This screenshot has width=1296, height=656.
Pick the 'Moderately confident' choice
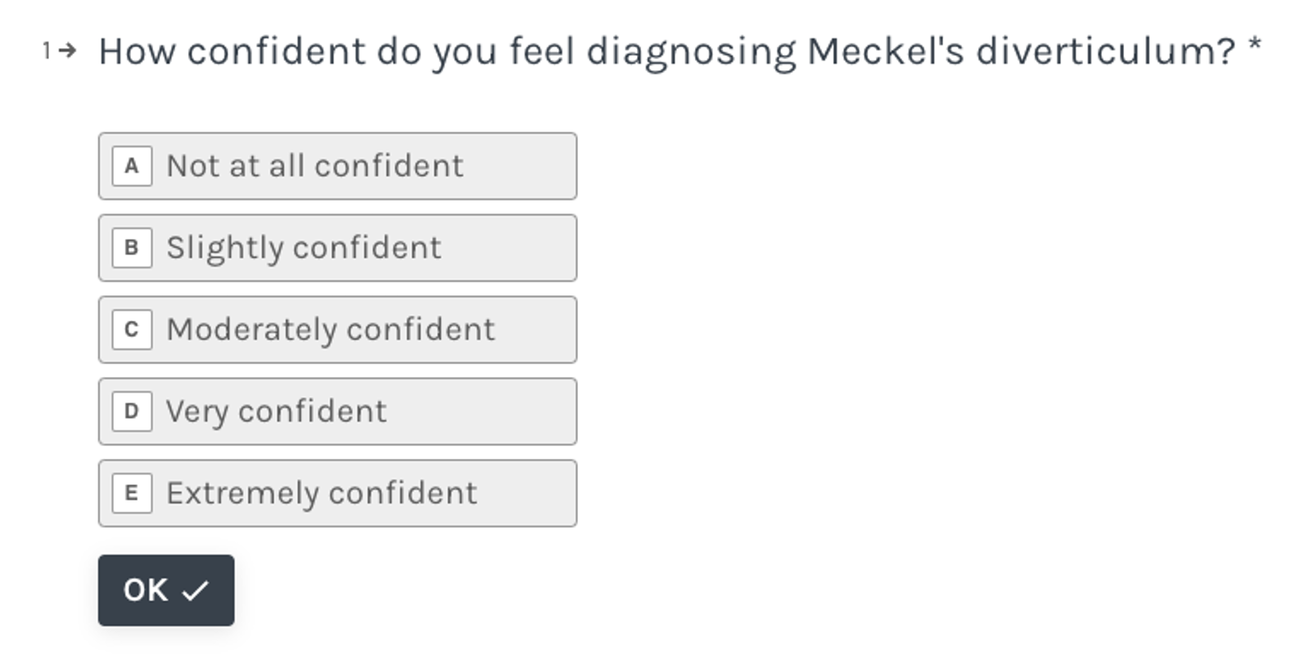(337, 330)
